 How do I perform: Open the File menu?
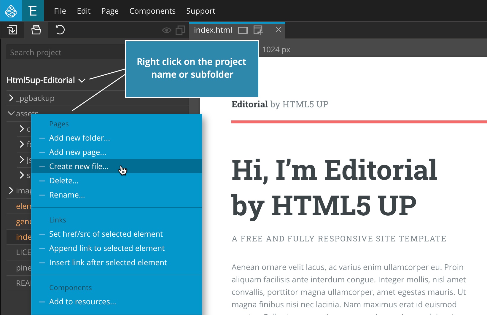pyautogui.click(x=60, y=11)
